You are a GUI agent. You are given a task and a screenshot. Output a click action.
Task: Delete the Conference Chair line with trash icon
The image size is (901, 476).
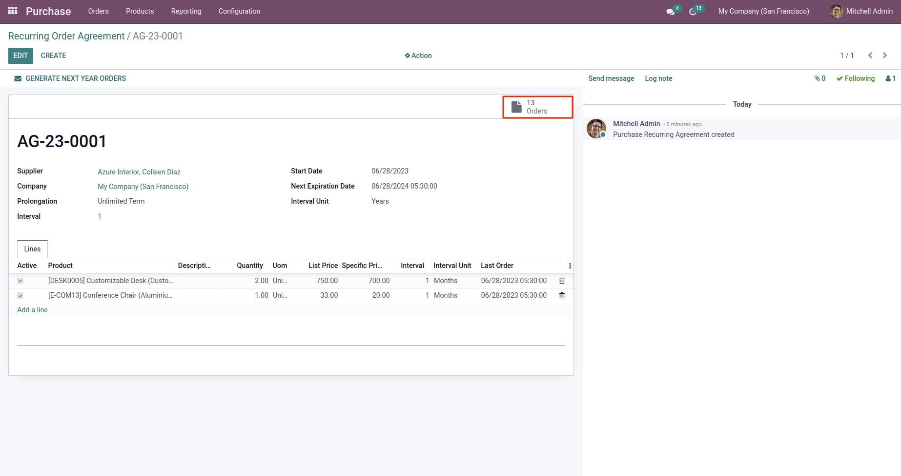point(562,295)
